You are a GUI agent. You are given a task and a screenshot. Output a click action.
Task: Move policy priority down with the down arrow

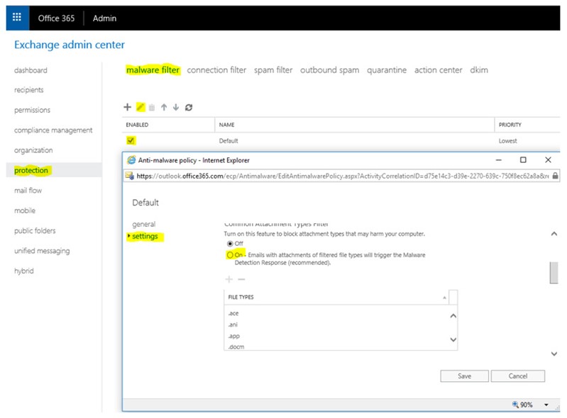click(x=176, y=108)
